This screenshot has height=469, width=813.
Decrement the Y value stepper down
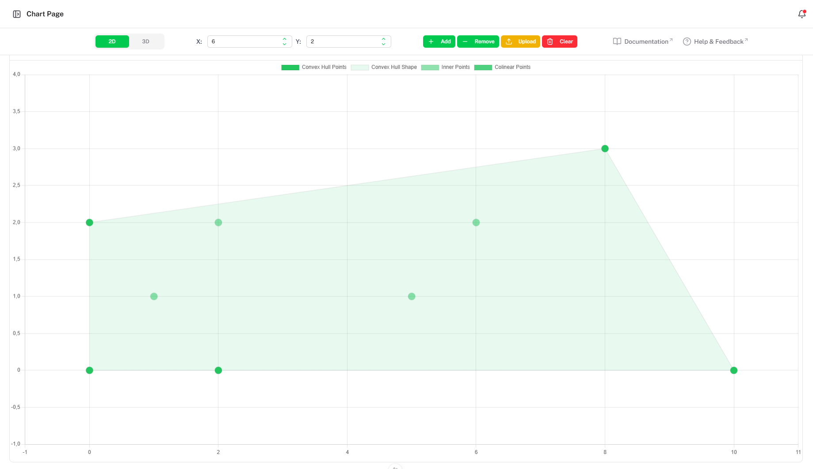(383, 44)
